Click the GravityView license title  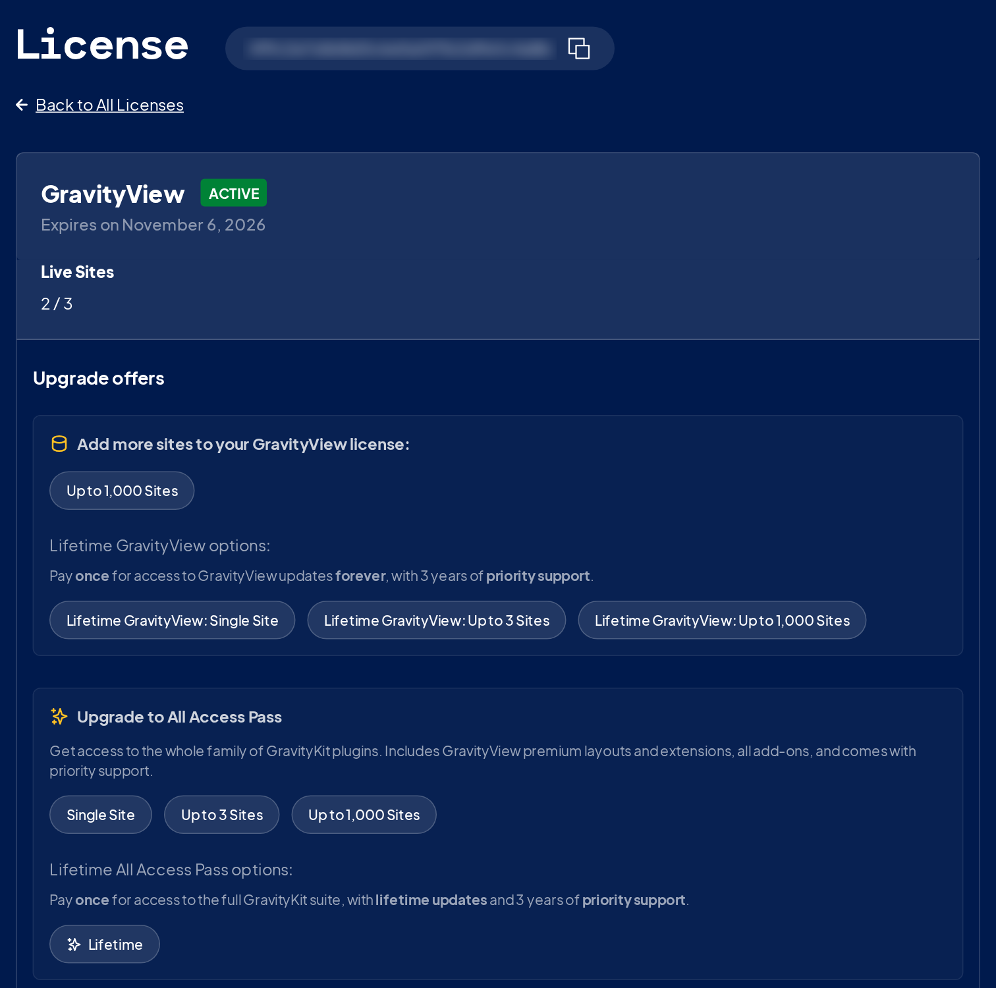(113, 194)
